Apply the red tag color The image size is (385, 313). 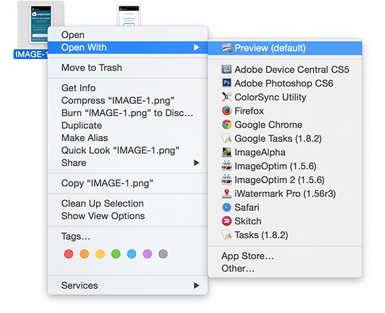click(69, 255)
